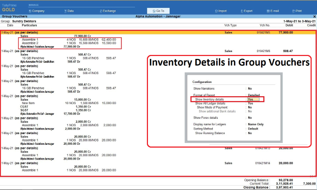Open the K: Company menu
This screenshot has height=190, width=317.
(36, 11)
